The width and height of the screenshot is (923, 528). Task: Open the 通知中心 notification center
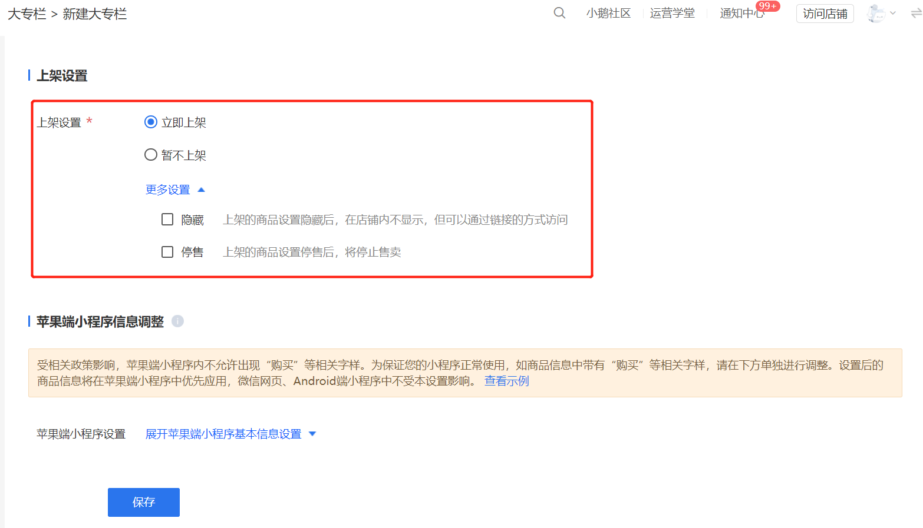pyautogui.click(x=740, y=14)
